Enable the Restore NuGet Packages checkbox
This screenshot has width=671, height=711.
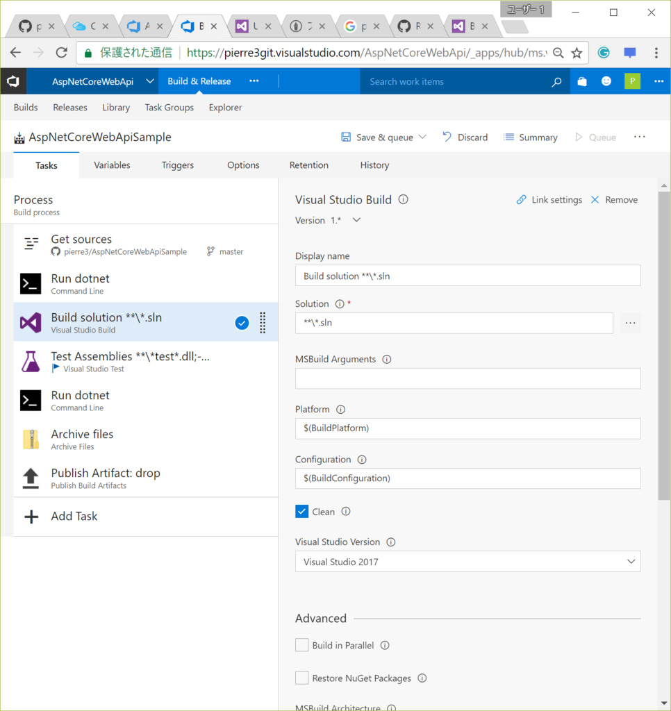pos(301,678)
